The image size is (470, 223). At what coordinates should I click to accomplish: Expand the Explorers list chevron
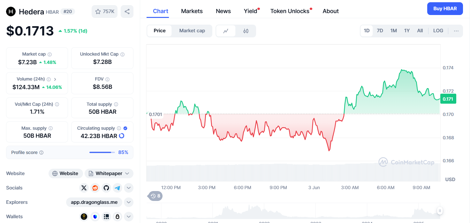[x=128, y=202]
